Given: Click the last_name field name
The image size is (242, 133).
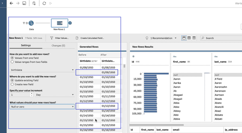Looking at the screenshot, I should (x=220, y=62).
